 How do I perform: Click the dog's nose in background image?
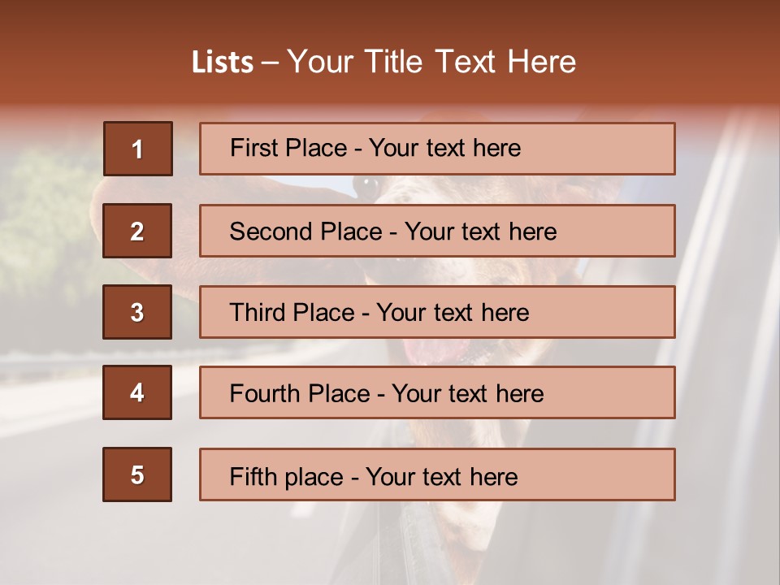point(366,188)
